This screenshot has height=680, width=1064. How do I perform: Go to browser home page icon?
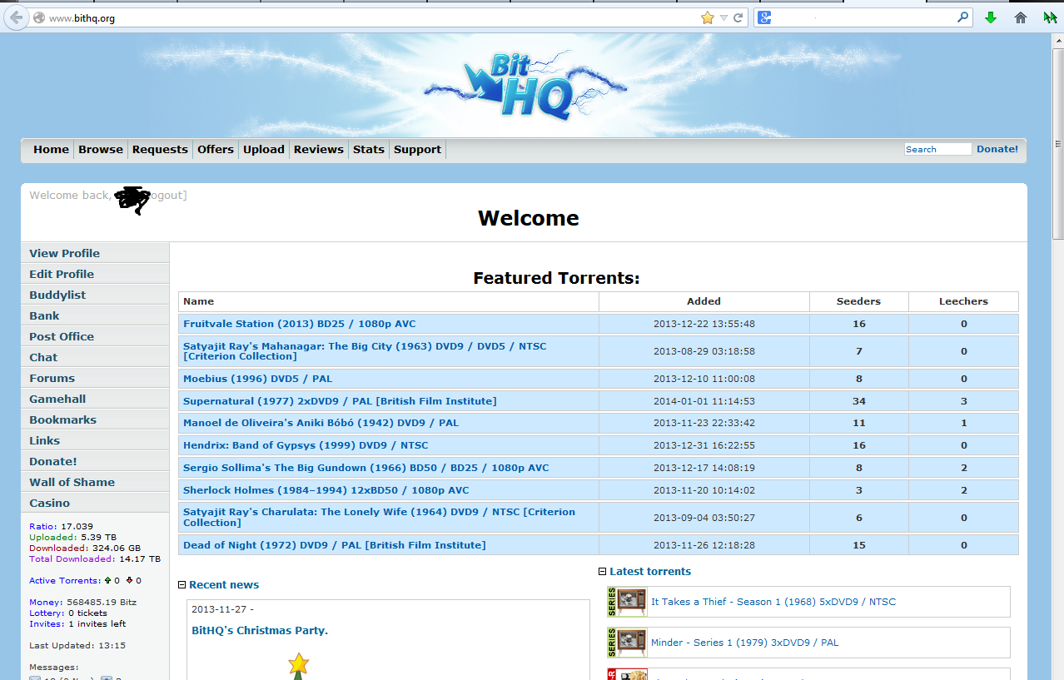tap(1021, 17)
